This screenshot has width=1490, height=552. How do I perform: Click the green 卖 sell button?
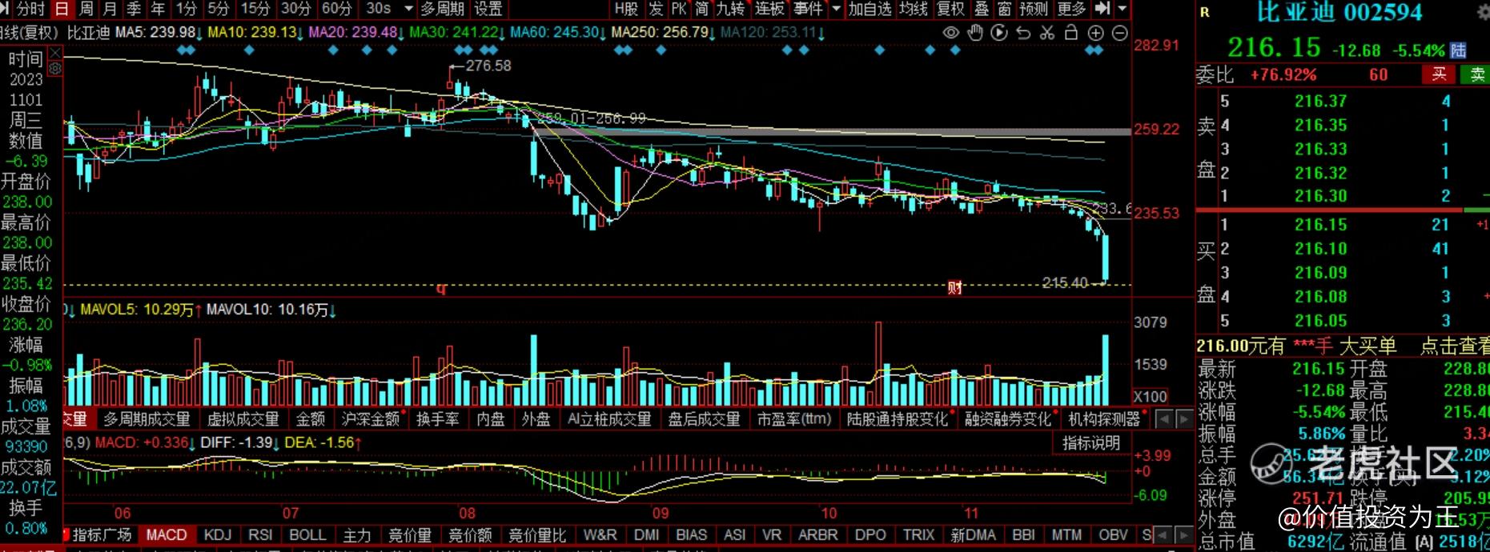pyautogui.click(x=1476, y=74)
